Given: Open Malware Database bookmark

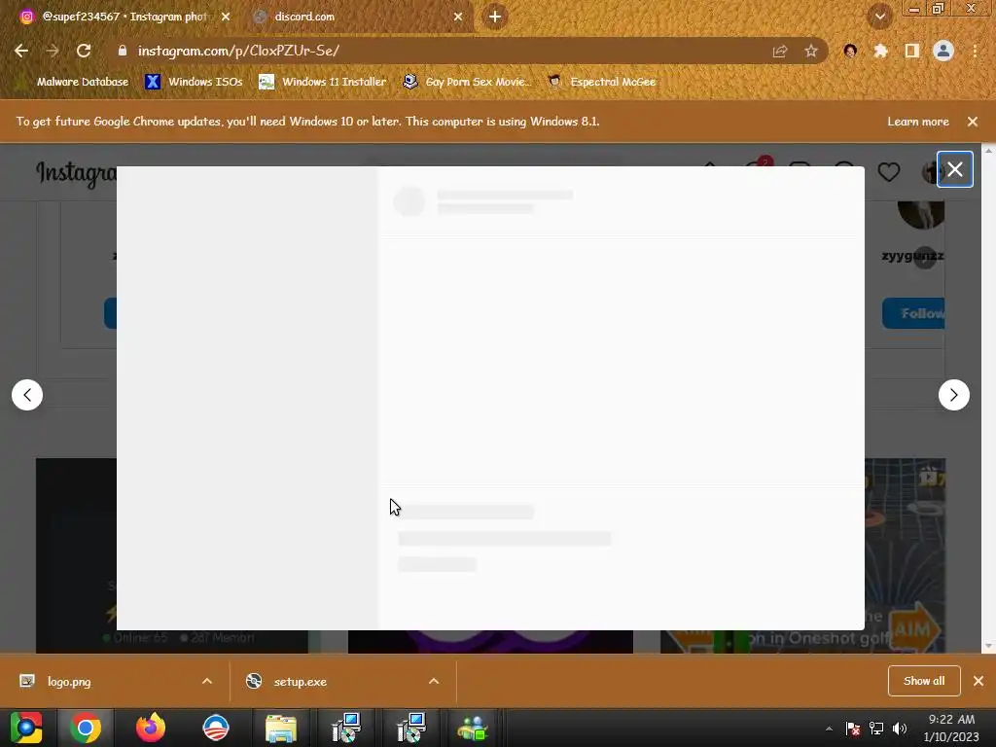Looking at the screenshot, I should 74,82.
